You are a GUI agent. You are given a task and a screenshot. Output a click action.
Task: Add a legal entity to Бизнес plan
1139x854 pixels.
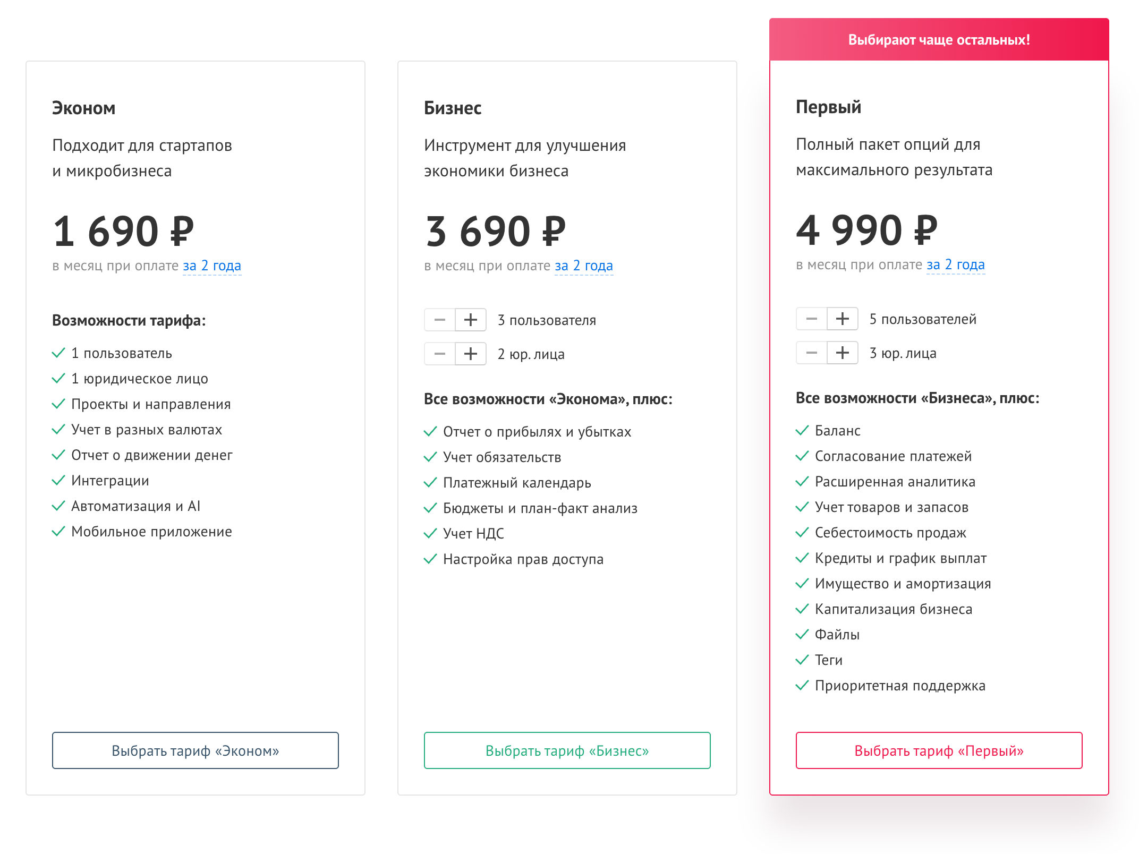point(471,354)
